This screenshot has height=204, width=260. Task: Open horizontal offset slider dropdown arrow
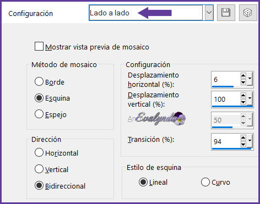(250, 79)
